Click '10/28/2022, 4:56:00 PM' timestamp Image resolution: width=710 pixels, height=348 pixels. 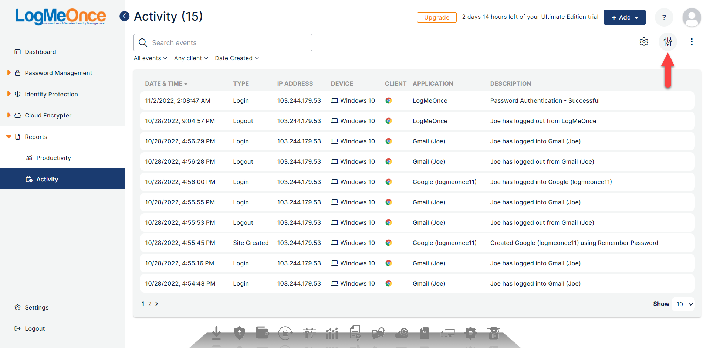click(180, 182)
